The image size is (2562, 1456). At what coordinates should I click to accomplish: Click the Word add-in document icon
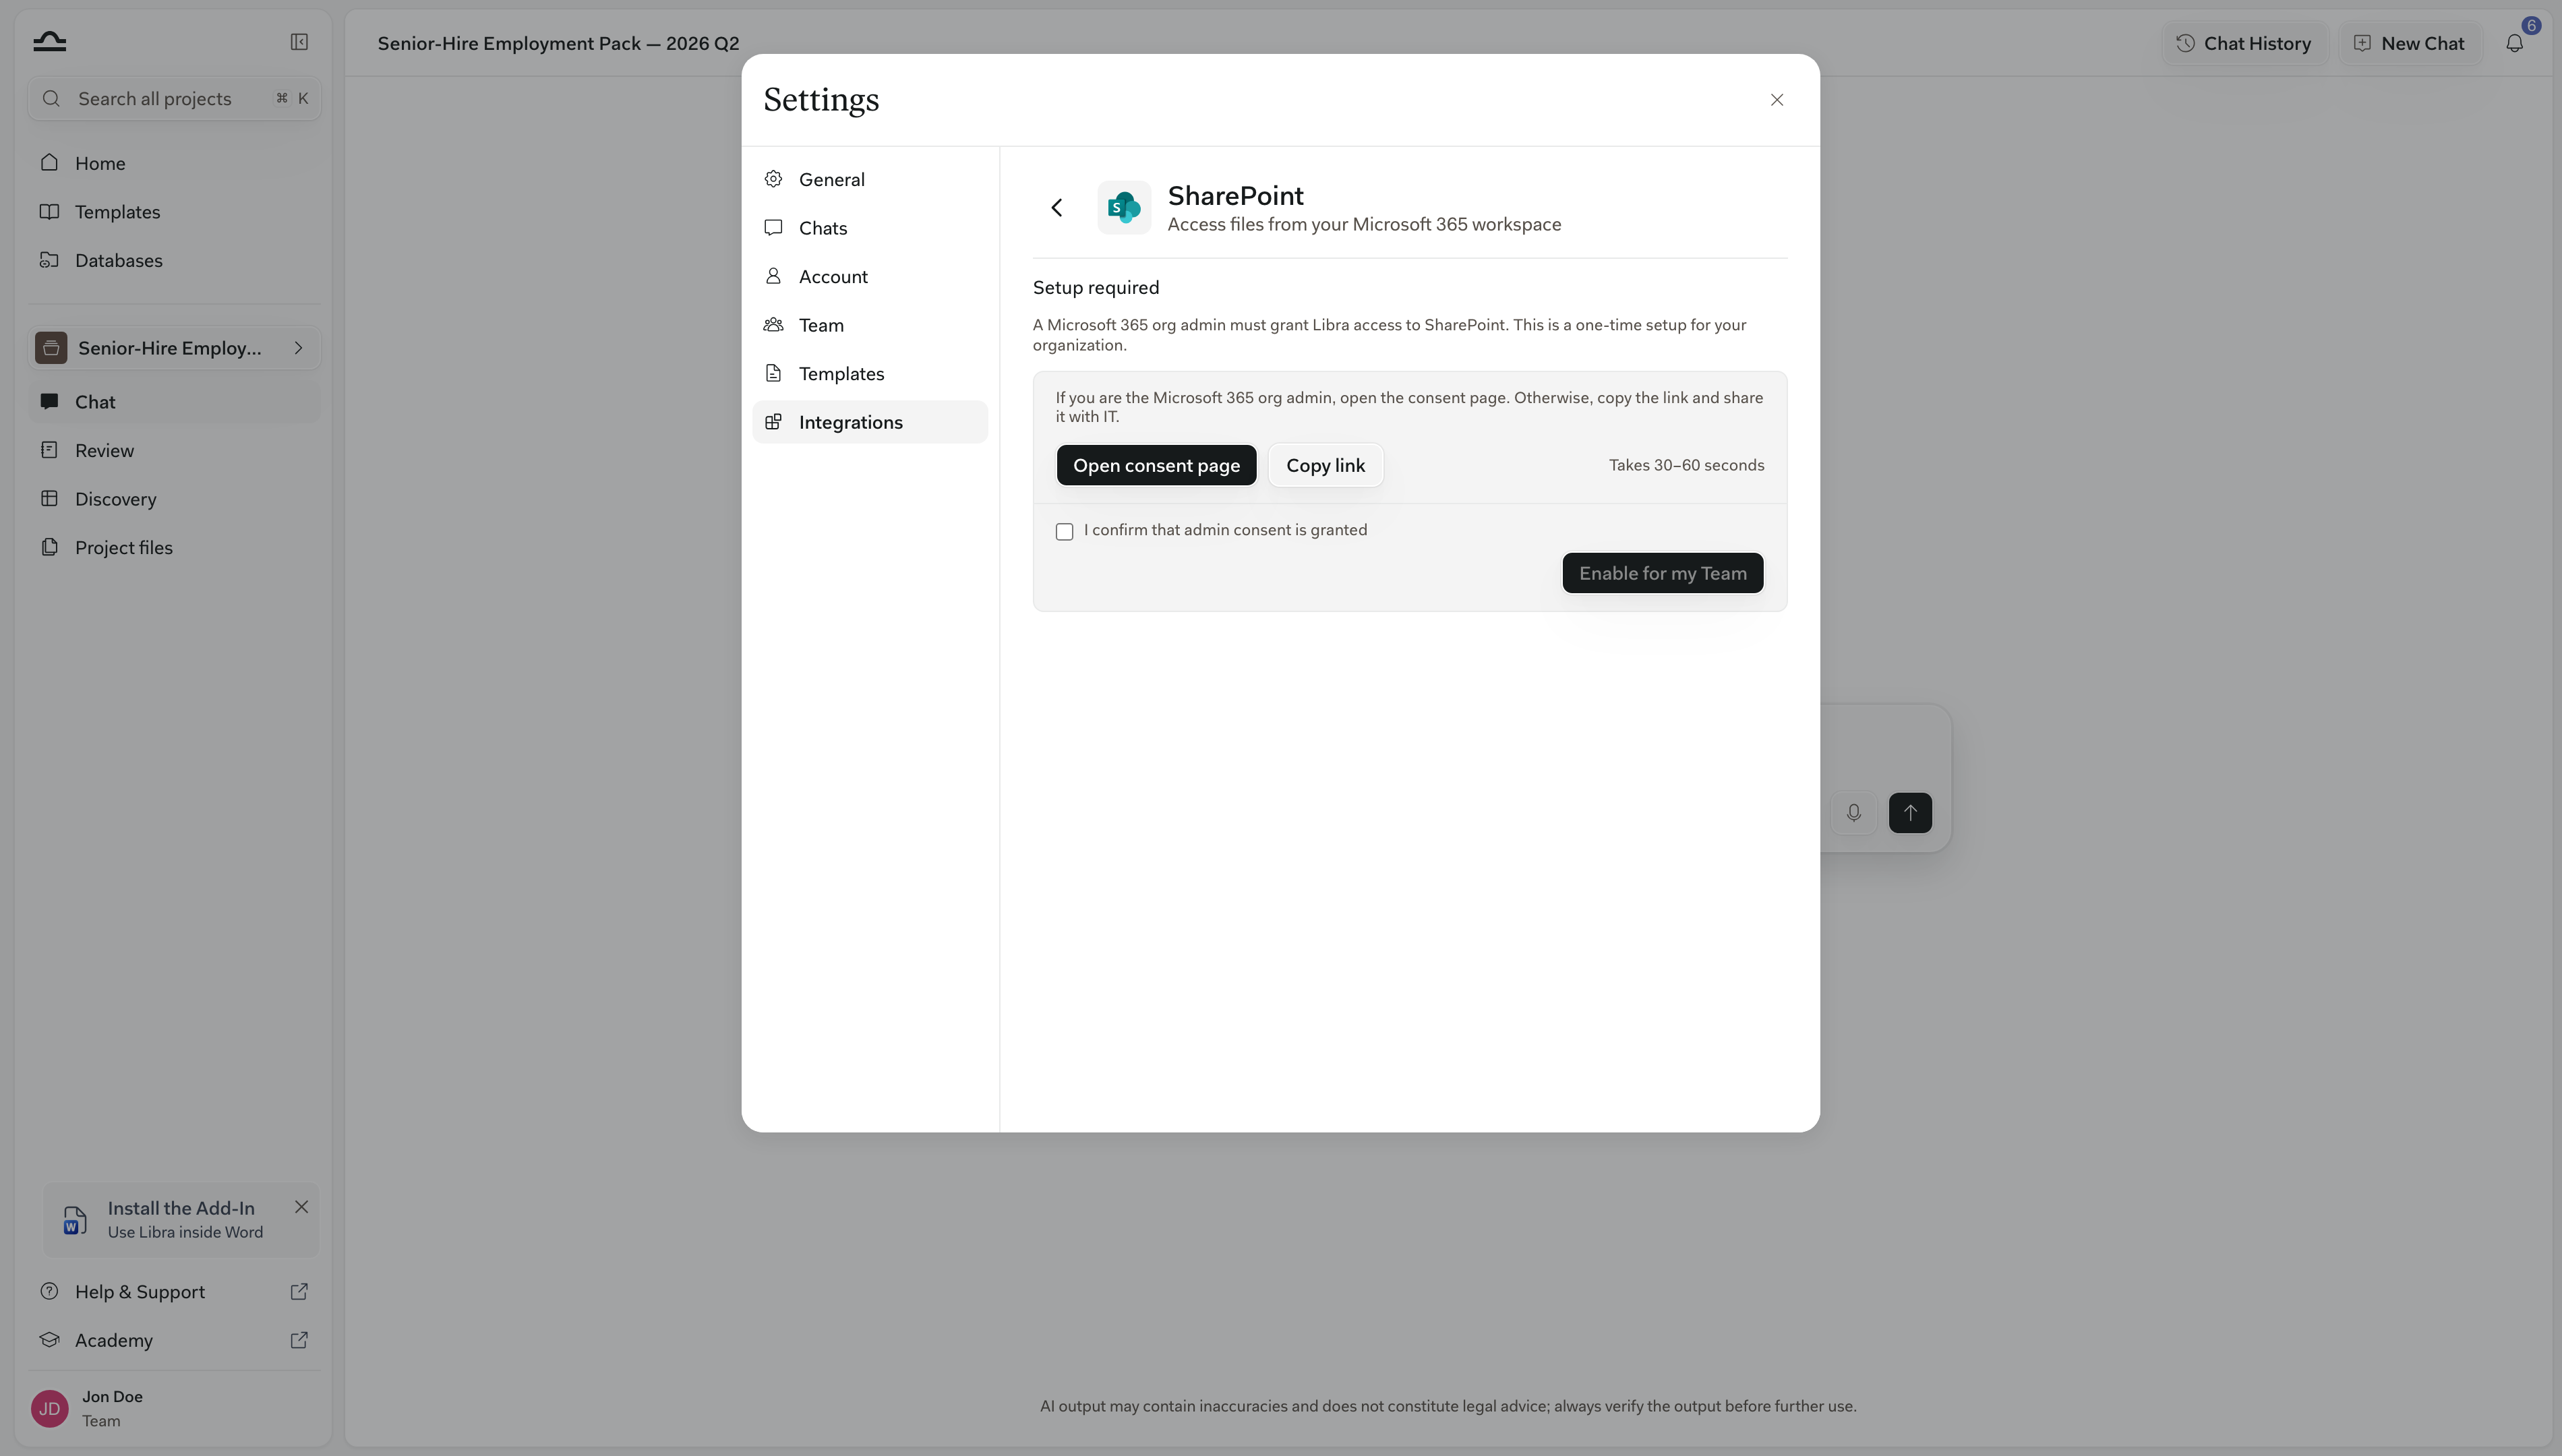coord(75,1220)
